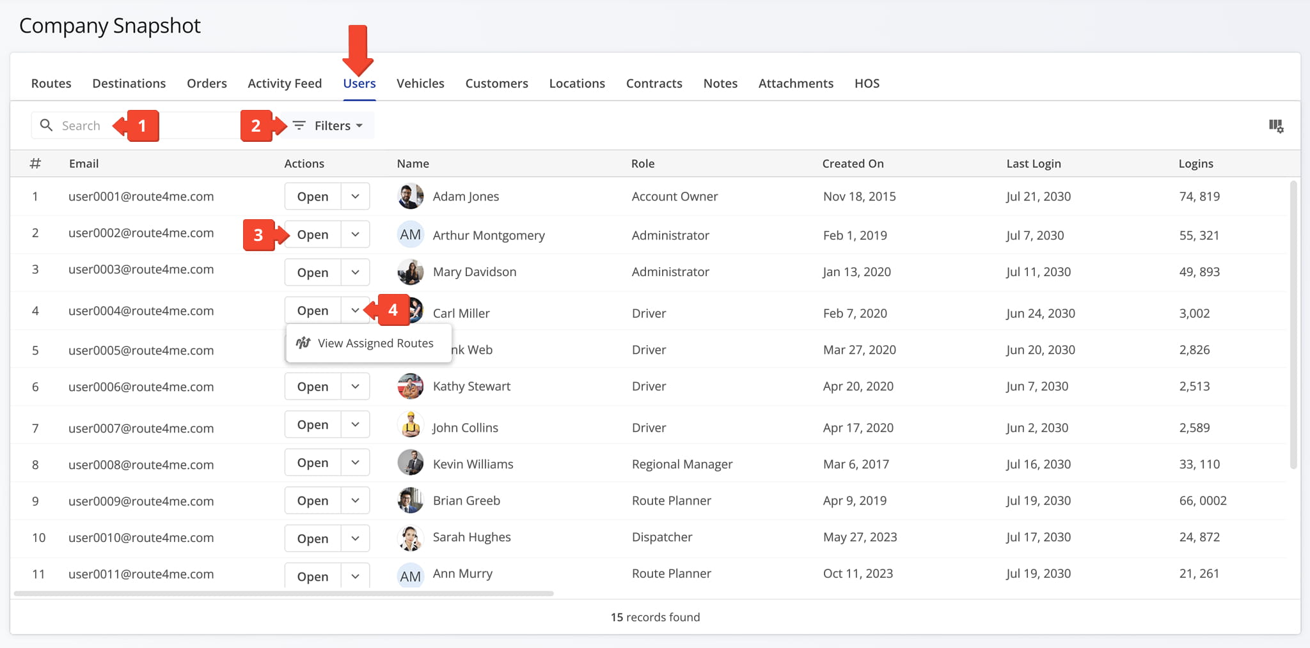The height and width of the screenshot is (648, 1310).
Task: Select View Assigned Routes menu option
Action: [x=369, y=343]
